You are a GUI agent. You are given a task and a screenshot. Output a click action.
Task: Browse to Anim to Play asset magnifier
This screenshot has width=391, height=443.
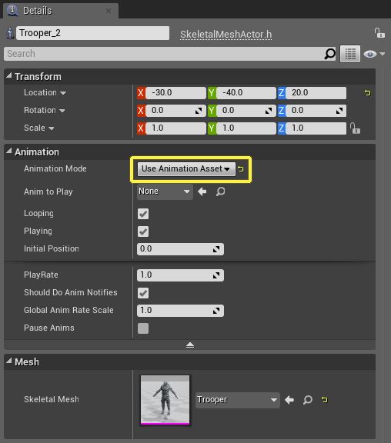221,192
